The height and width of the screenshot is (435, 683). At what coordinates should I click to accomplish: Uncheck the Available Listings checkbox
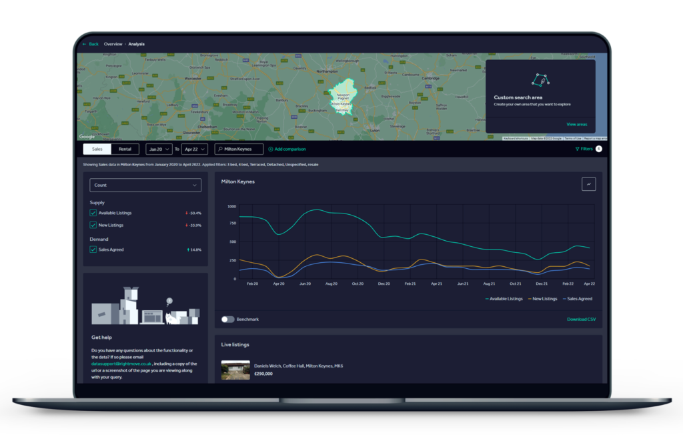[93, 213]
